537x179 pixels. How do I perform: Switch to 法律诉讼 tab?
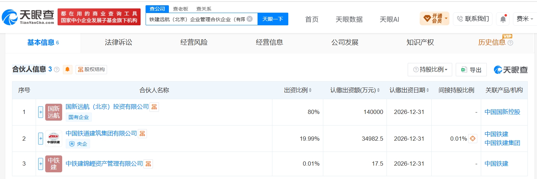click(118, 43)
